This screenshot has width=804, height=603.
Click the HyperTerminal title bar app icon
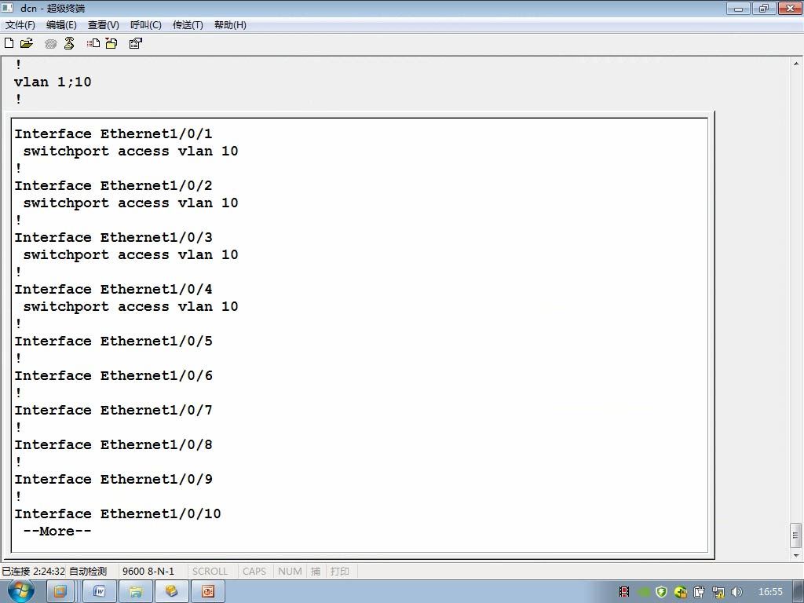(x=7, y=8)
